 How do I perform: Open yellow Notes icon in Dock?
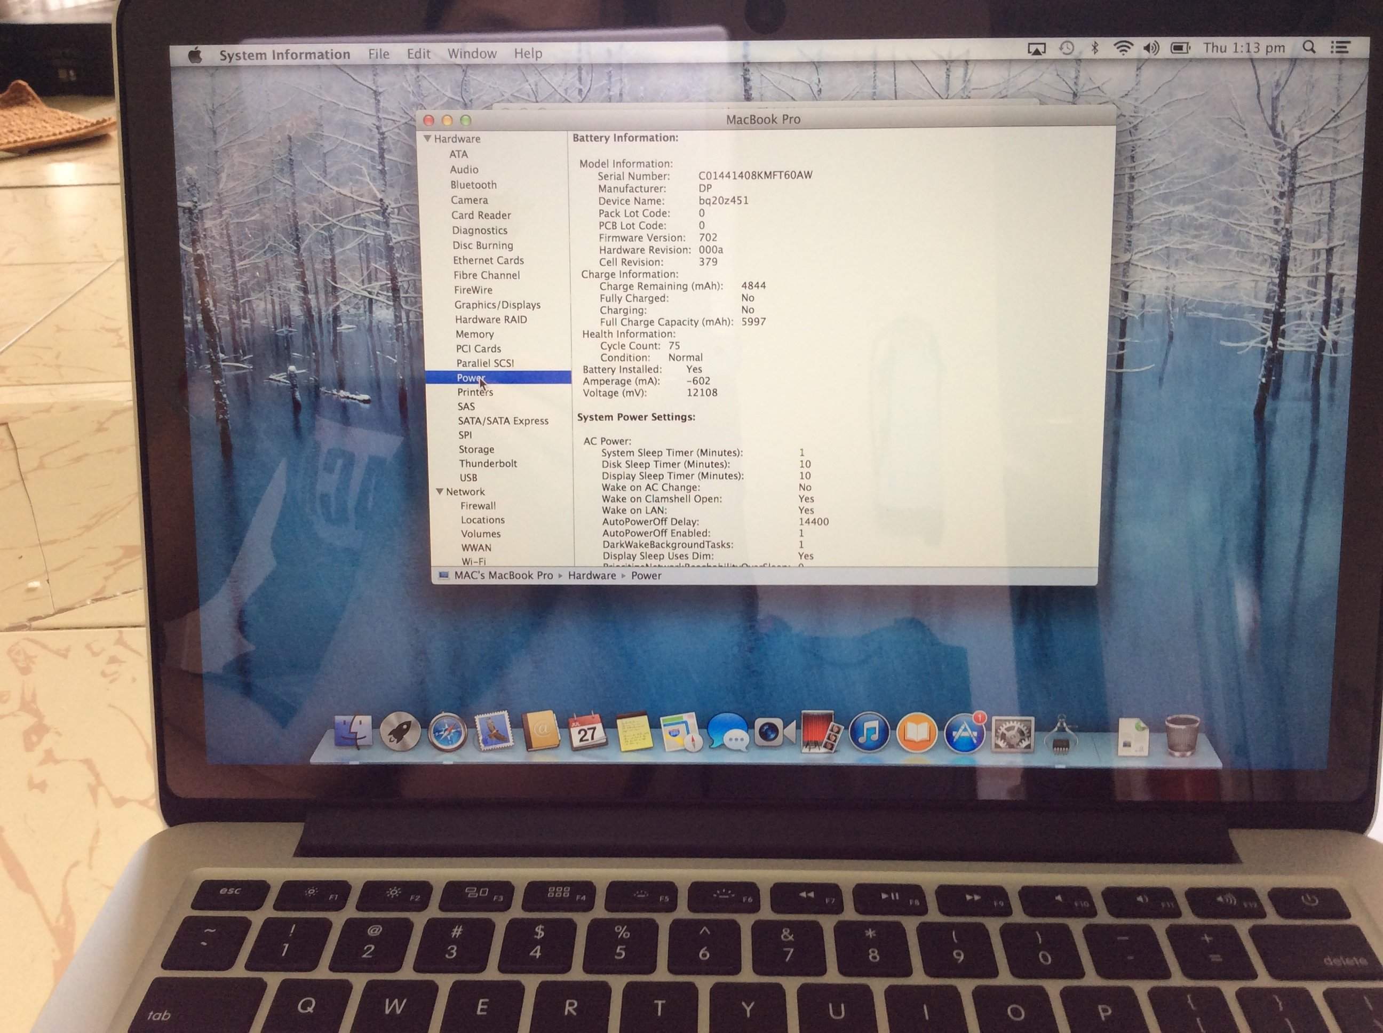pyautogui.click(x=634, y=732)
